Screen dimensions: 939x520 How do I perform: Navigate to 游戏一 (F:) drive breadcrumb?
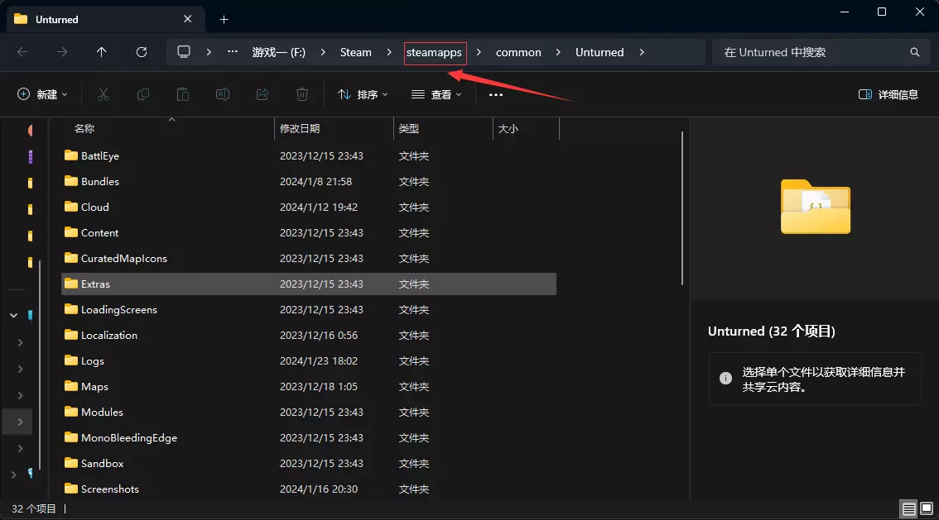(x=278, y=52)
